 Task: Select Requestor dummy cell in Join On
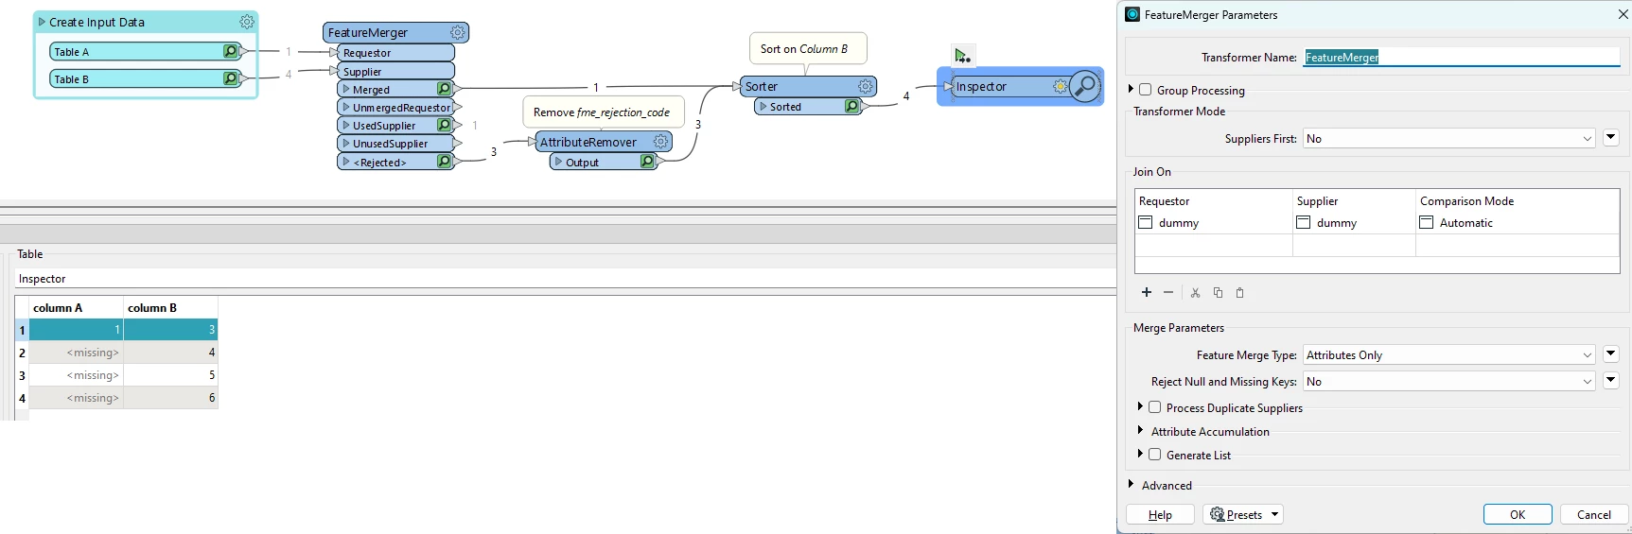tap(1214, 223)
